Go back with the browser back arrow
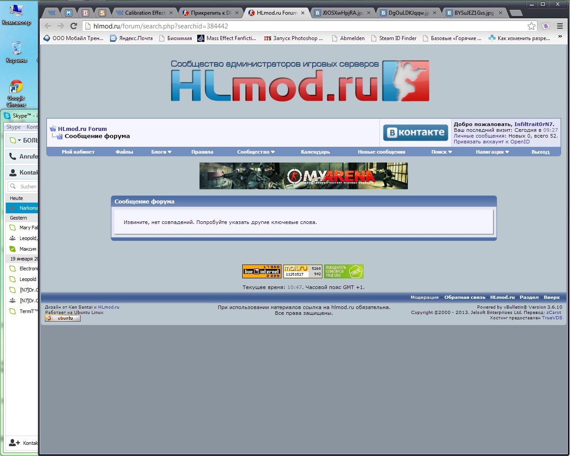Screen dimensions: 570x456 [x=48, y=26]
